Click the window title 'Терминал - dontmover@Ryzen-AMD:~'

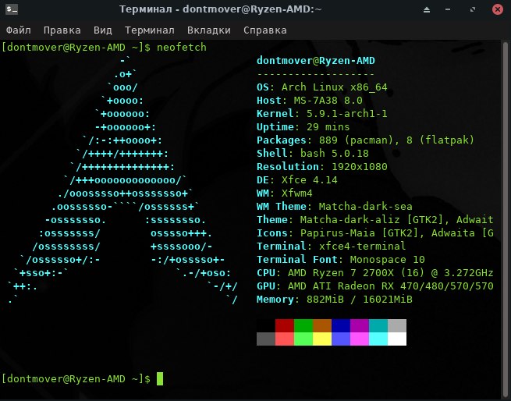click(x=221, y=9)
